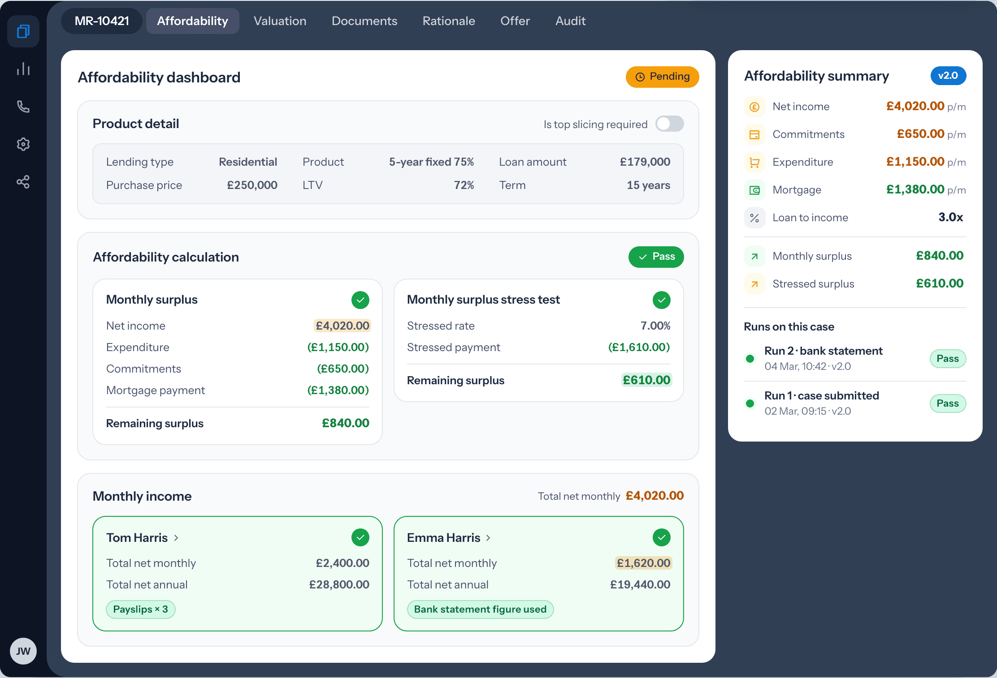Screen dimensions: 997x678
Task: Click the Commitments card icon in summary
Action: (x=754, y=134)
